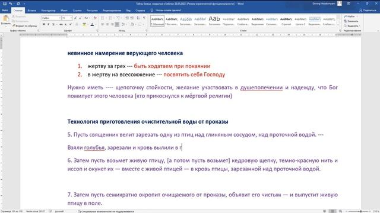Apply the Строгий style
The height and width of the screenshot is (213, 380).
click(x=286, y=21)
